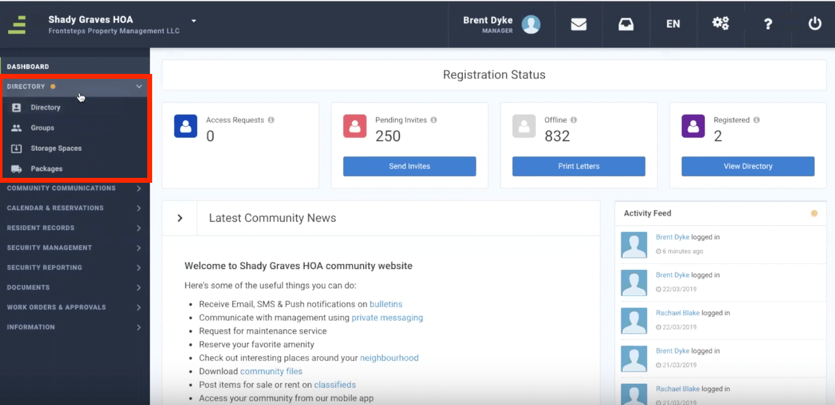Image resolution: width=835 pixels, height=405 pixels.
Task: Open Brent Dyke link from 6 minutes ago
Action: pos(673,237)
